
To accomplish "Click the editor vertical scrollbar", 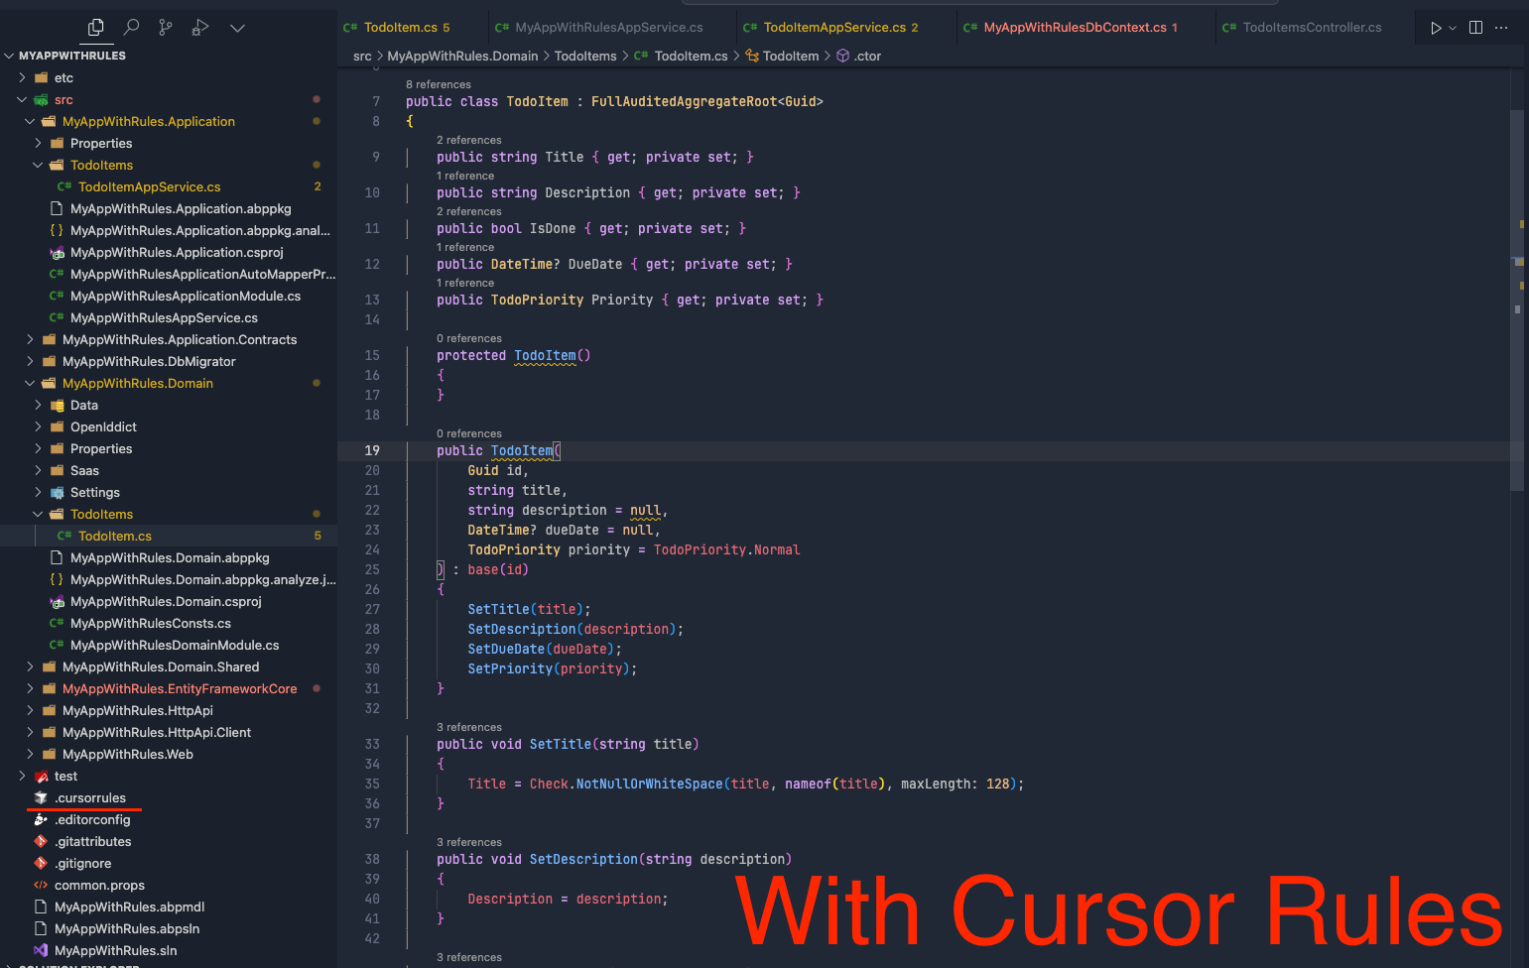I will pos(1516,298).
